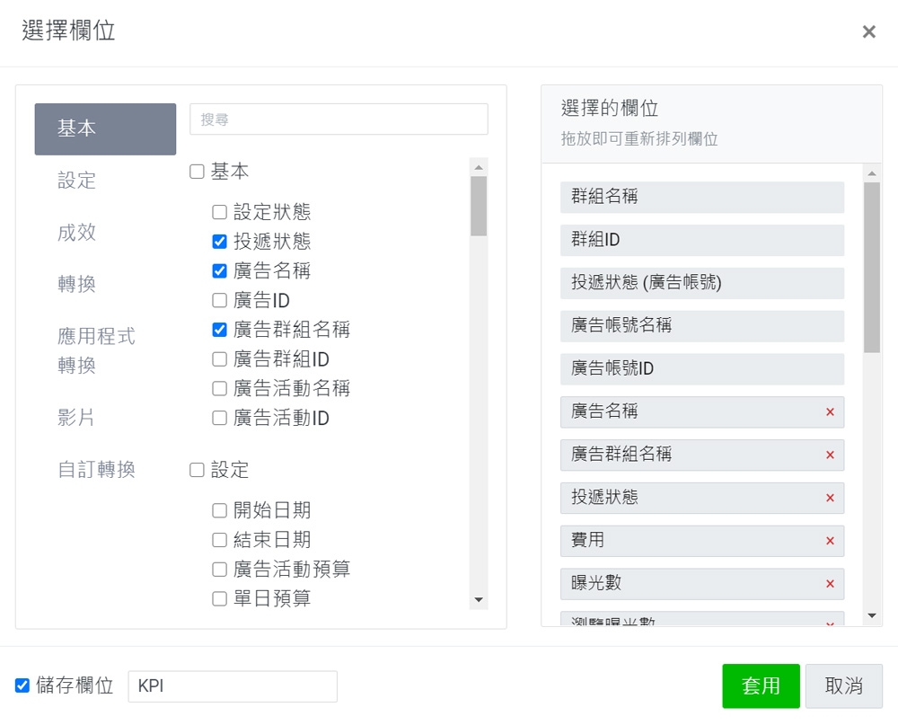Check the 設定 group checkbox
Screen dimensions: 898x725
pos(197,470)
